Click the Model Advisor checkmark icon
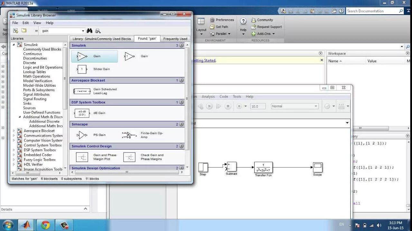 pos(327,106)
